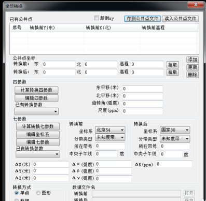Click the 尺度(ppm) input field
Viewport: 206px width, 201px height.
(143, 111)
